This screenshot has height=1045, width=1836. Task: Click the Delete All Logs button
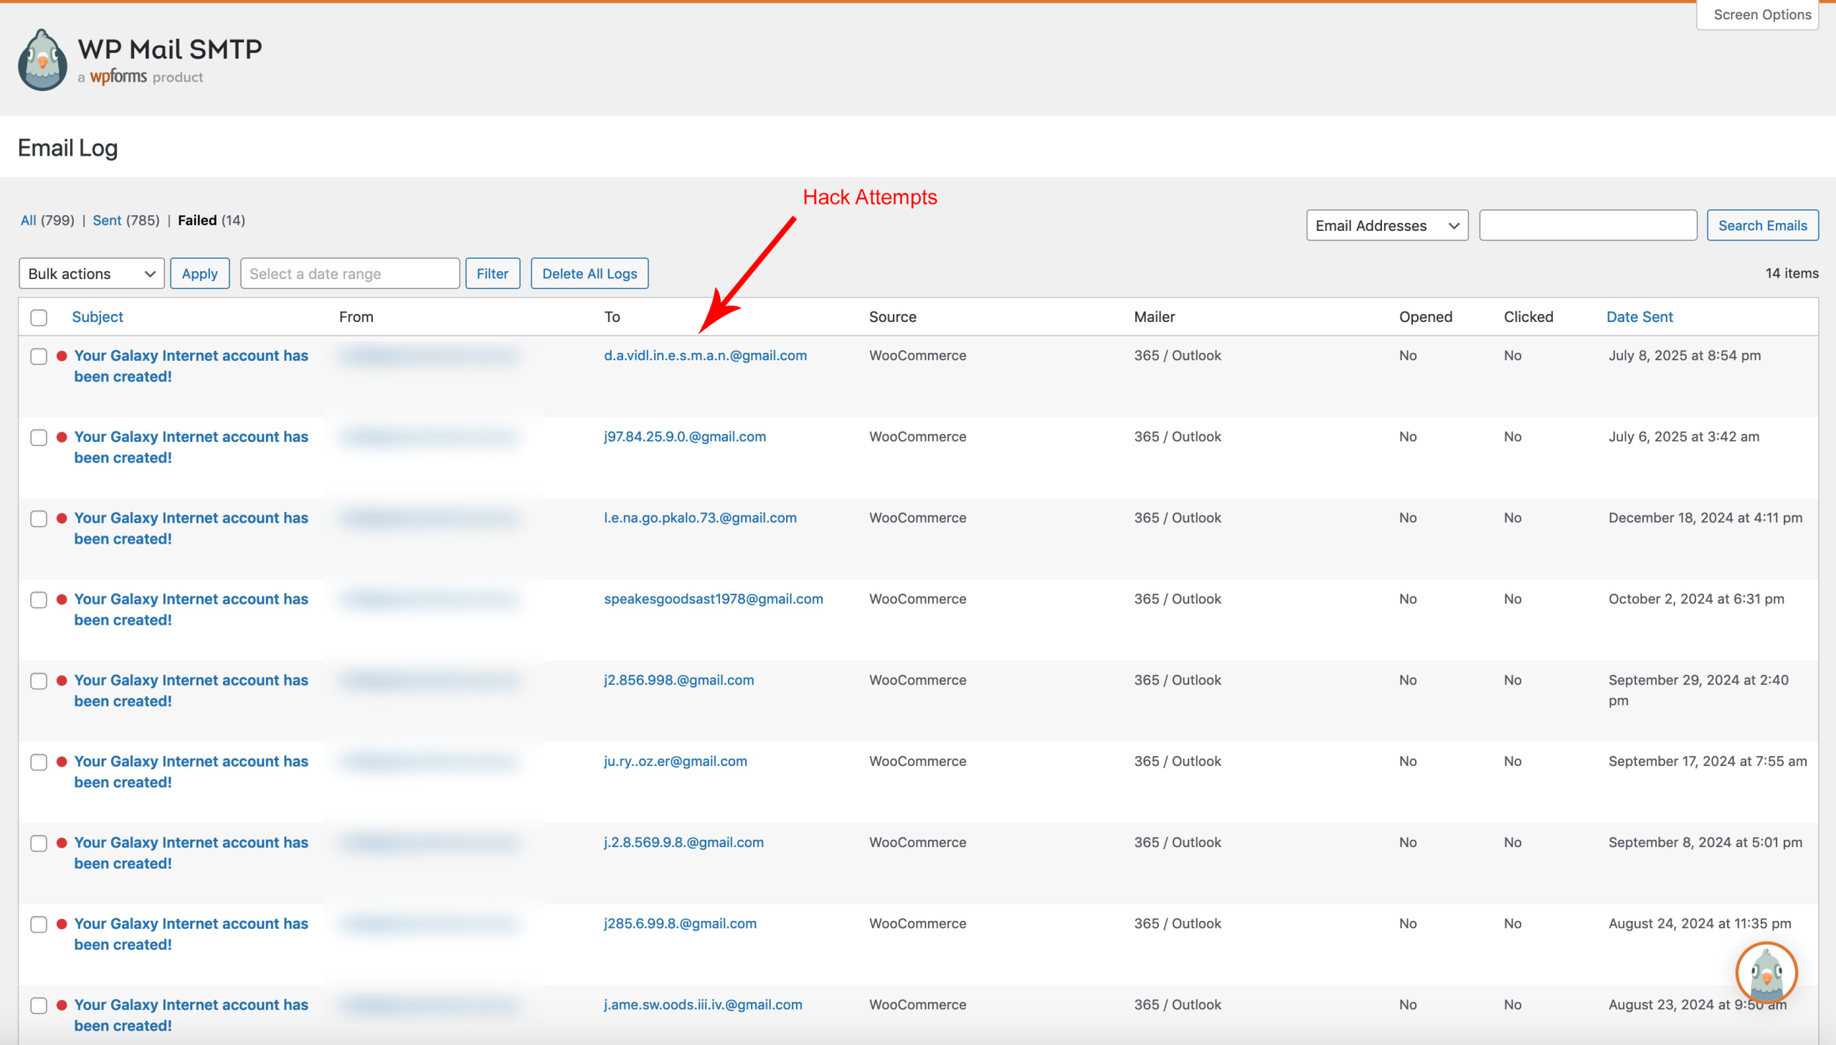click(589, 273)
